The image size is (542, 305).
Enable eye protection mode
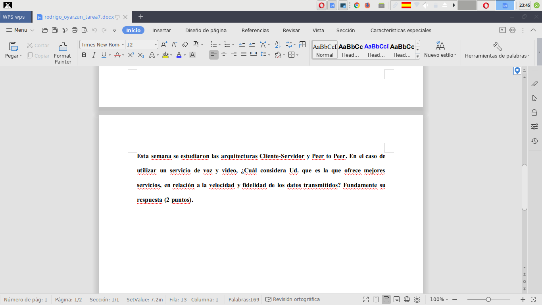coord(417,299)
